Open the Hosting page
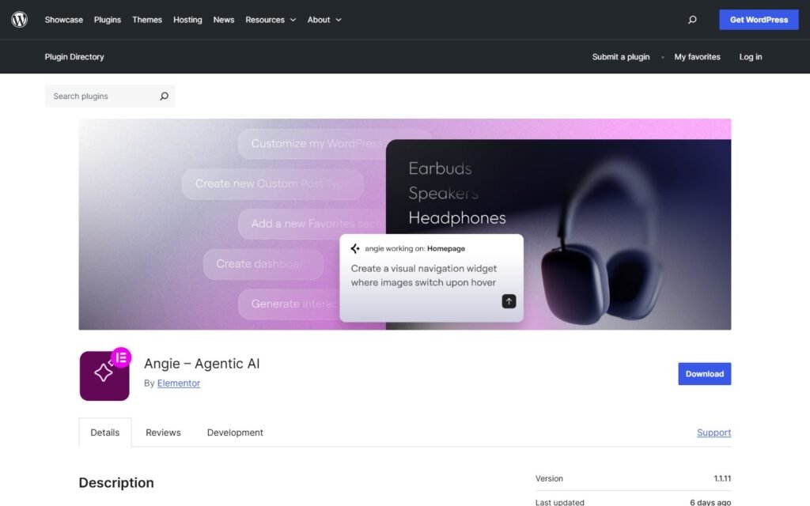The width and height of the screenshot is (810, 506). click(x=187, y=20)
